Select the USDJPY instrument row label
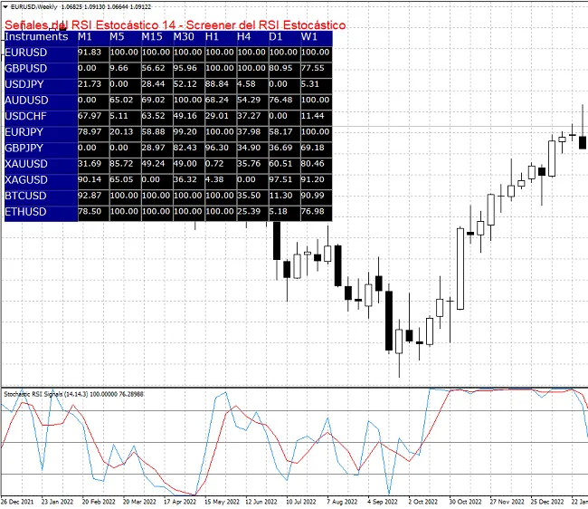This screenshot has width=588, height=509. 24,84
